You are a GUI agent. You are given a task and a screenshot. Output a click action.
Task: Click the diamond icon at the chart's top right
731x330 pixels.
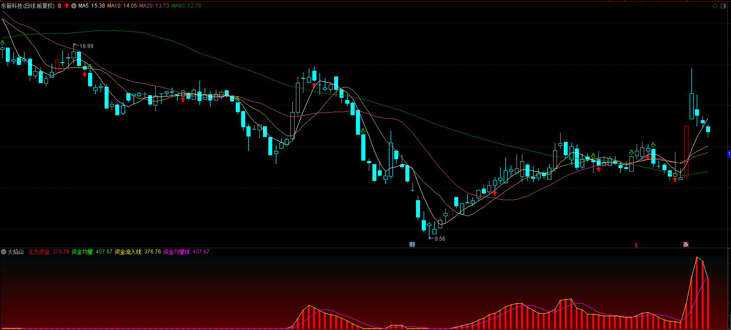715,6
